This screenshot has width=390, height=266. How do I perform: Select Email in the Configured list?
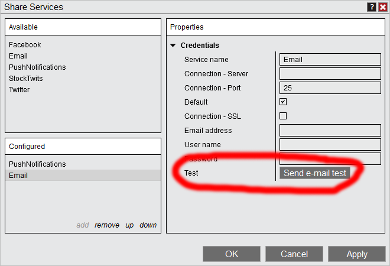[x=83, y=176]
